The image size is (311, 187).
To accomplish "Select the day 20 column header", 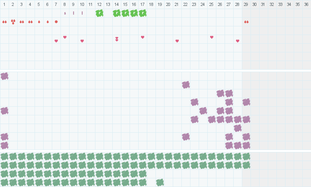I will tap(168, 4).
